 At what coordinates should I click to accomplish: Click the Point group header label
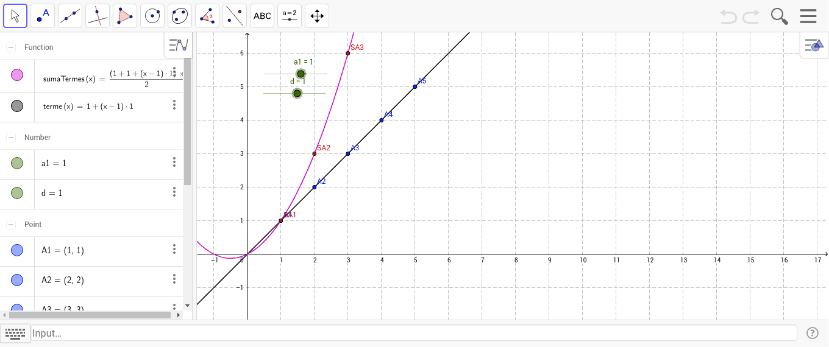point(33,225)
